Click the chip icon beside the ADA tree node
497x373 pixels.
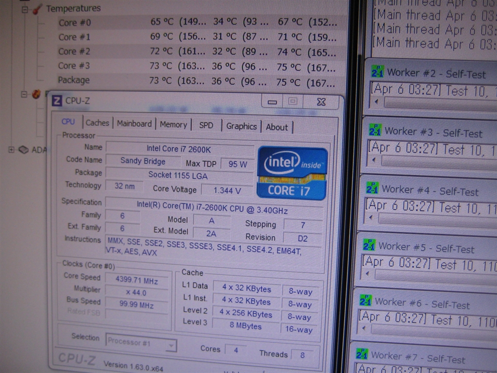point(23,150)
